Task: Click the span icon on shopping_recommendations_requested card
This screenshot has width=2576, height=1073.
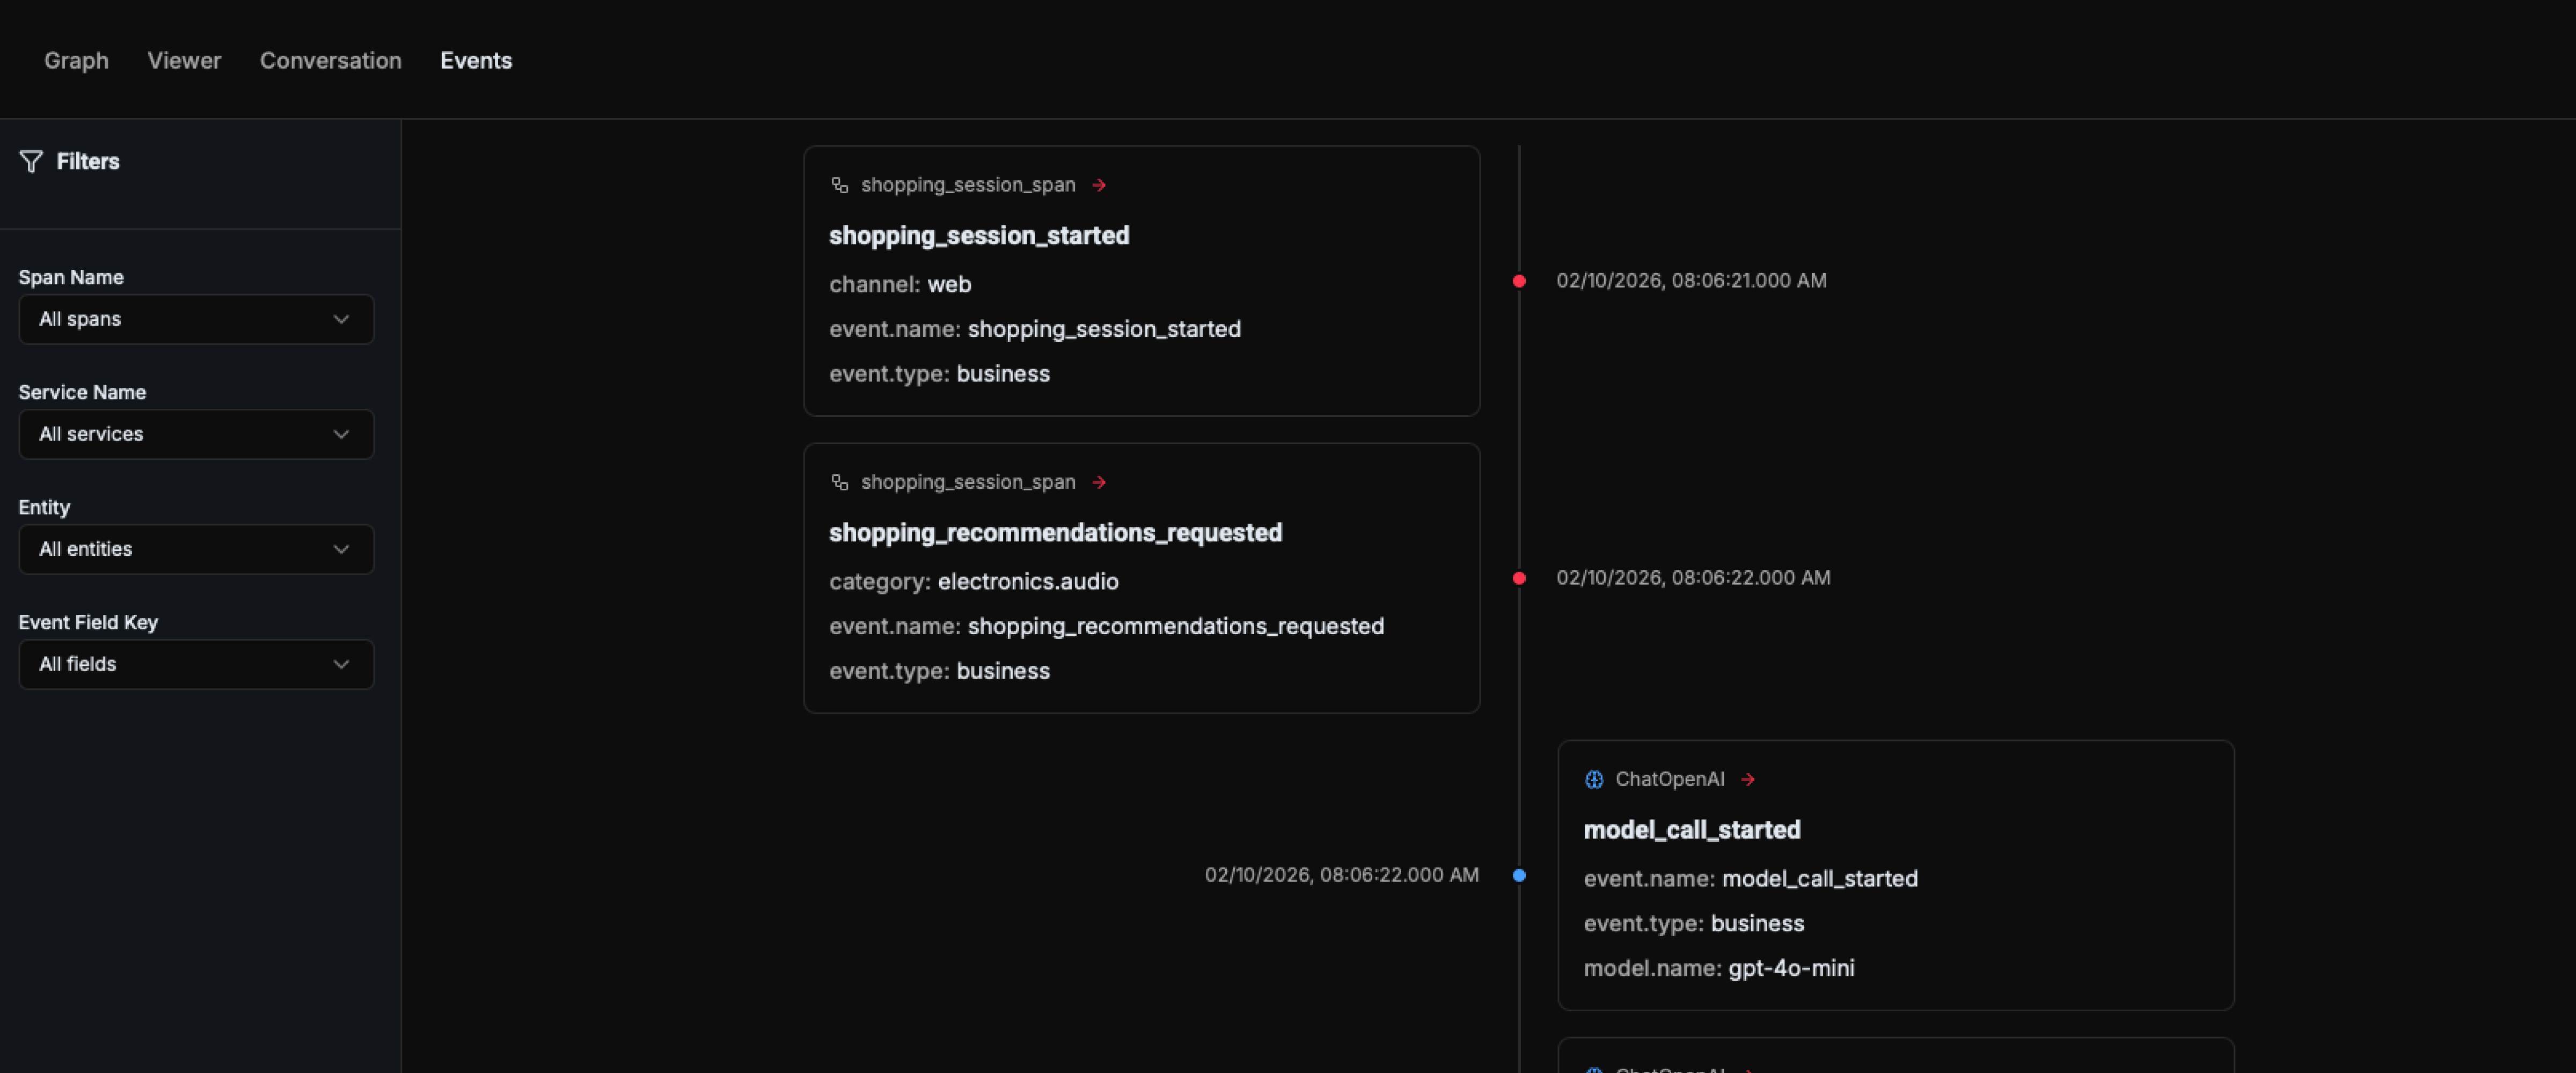Action: click(x=839, y=482)
